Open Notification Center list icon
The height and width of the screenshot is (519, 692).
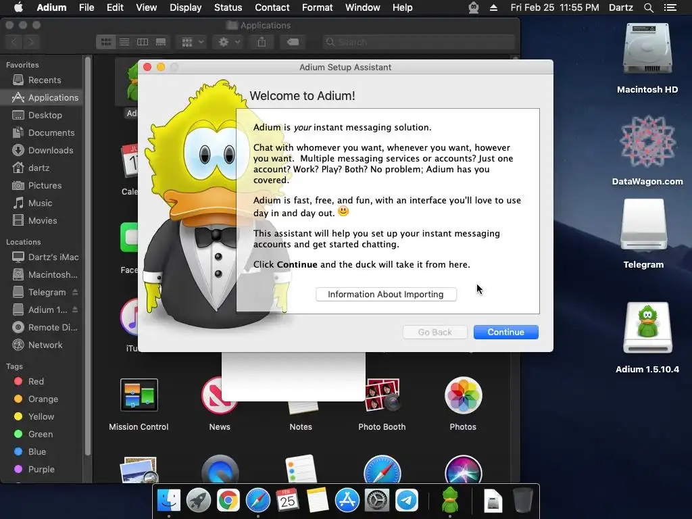click(x=670, y=7)
